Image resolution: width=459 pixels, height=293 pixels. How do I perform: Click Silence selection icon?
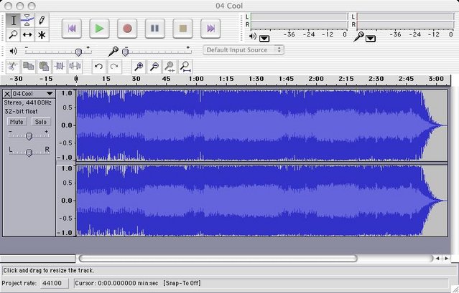[x=75, y=67]
